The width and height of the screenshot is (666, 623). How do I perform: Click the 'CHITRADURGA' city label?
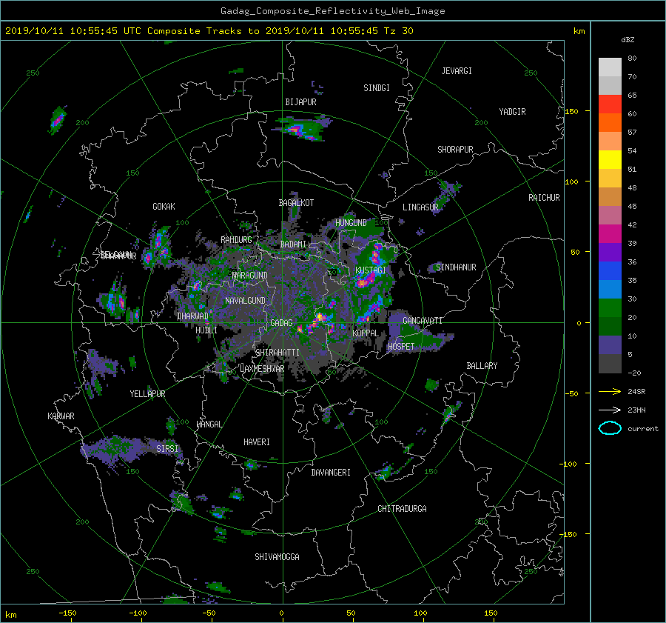coord(402,509)
